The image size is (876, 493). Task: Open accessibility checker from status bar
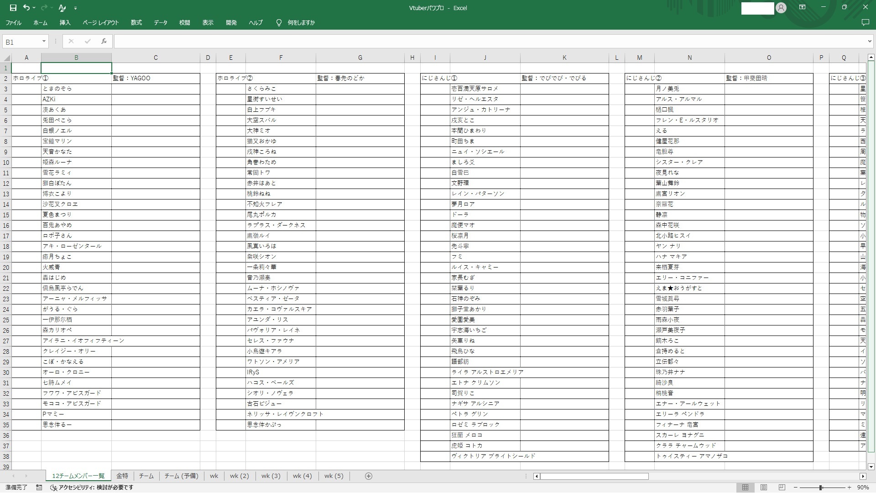coord(92,488)
